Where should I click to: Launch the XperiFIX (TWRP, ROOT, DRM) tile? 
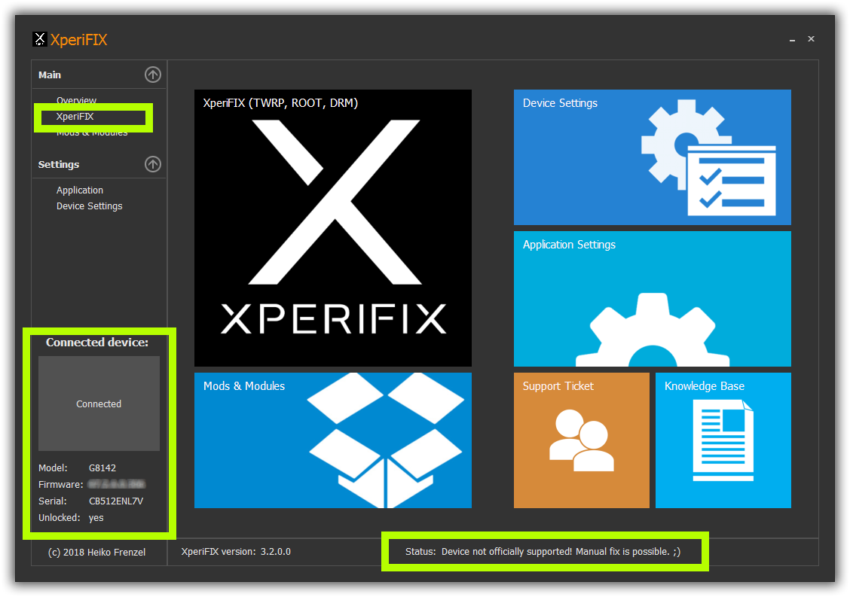[333, 228]
